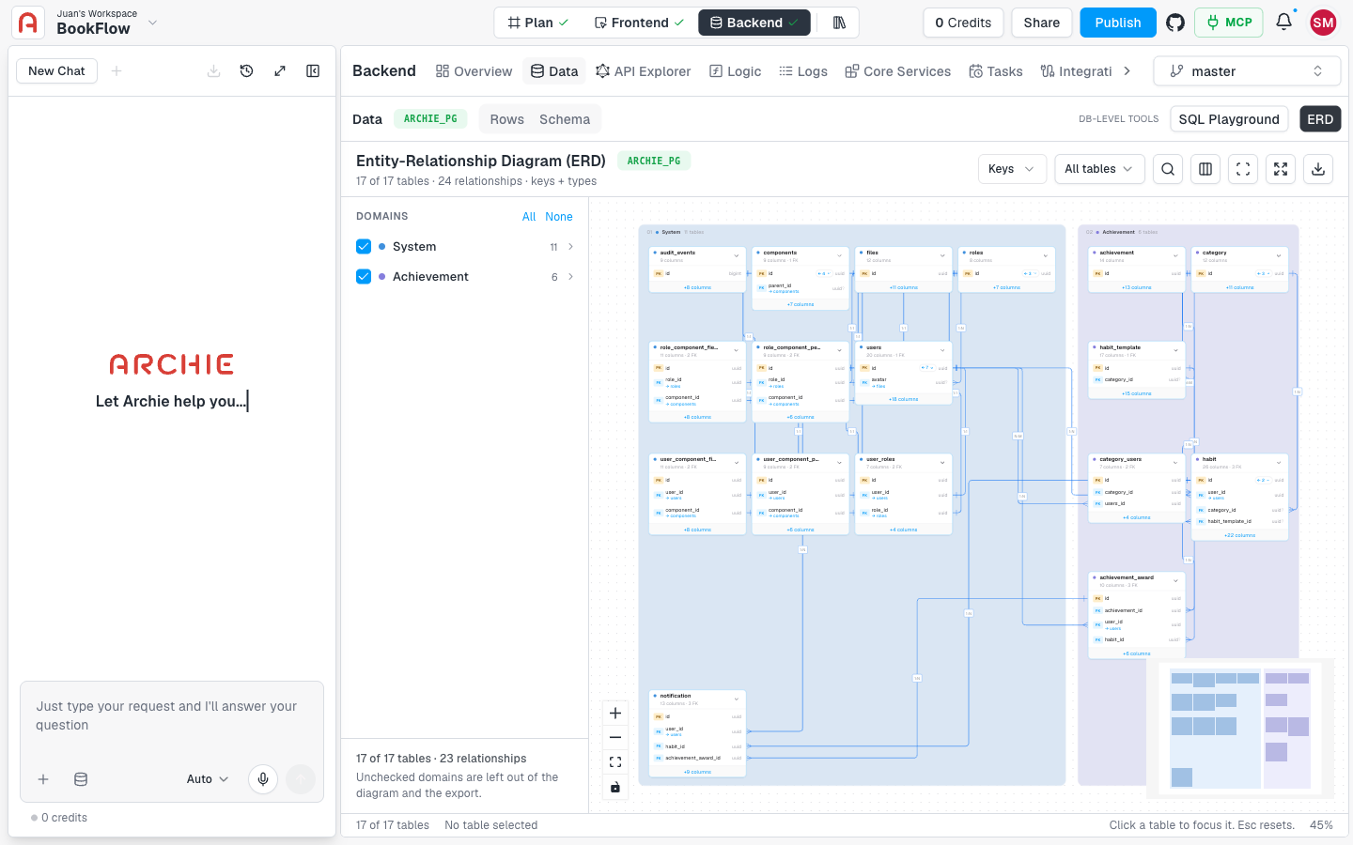Open the workspace switcher chevron
The height and width of the screenshot is (845, 1353).
click(x=153, y=23)
